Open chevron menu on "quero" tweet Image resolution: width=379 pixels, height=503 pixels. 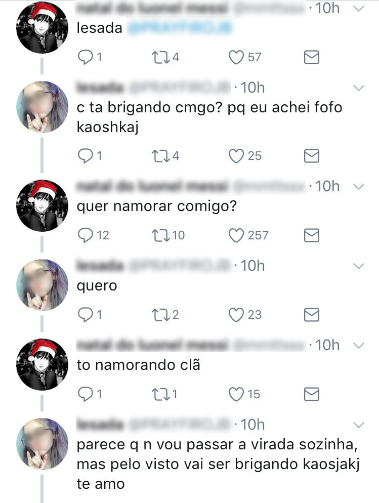(x=358, y=266)
